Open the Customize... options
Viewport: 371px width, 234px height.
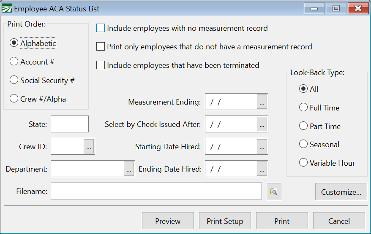[341, 192]
